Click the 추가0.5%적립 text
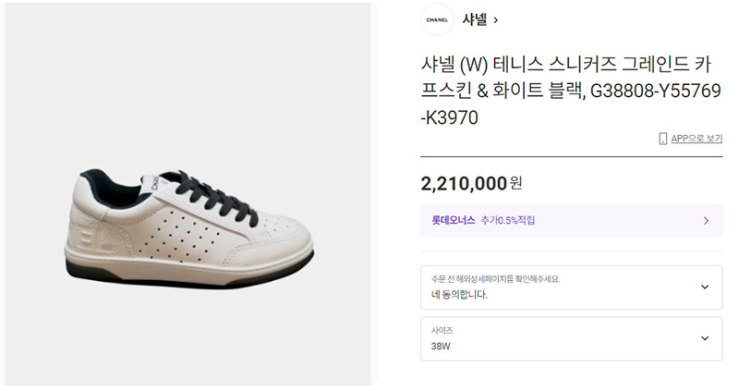739x391 pixels. click(507, 220)
